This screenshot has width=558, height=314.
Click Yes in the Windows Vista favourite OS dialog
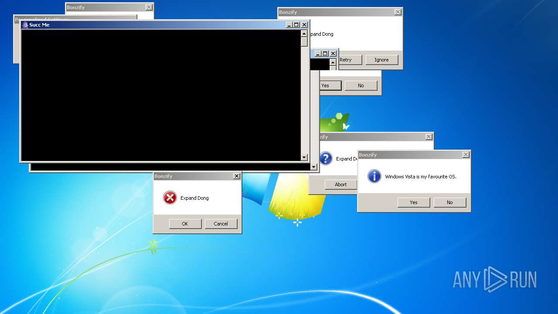pyautogui.click(x=414, y=202)
